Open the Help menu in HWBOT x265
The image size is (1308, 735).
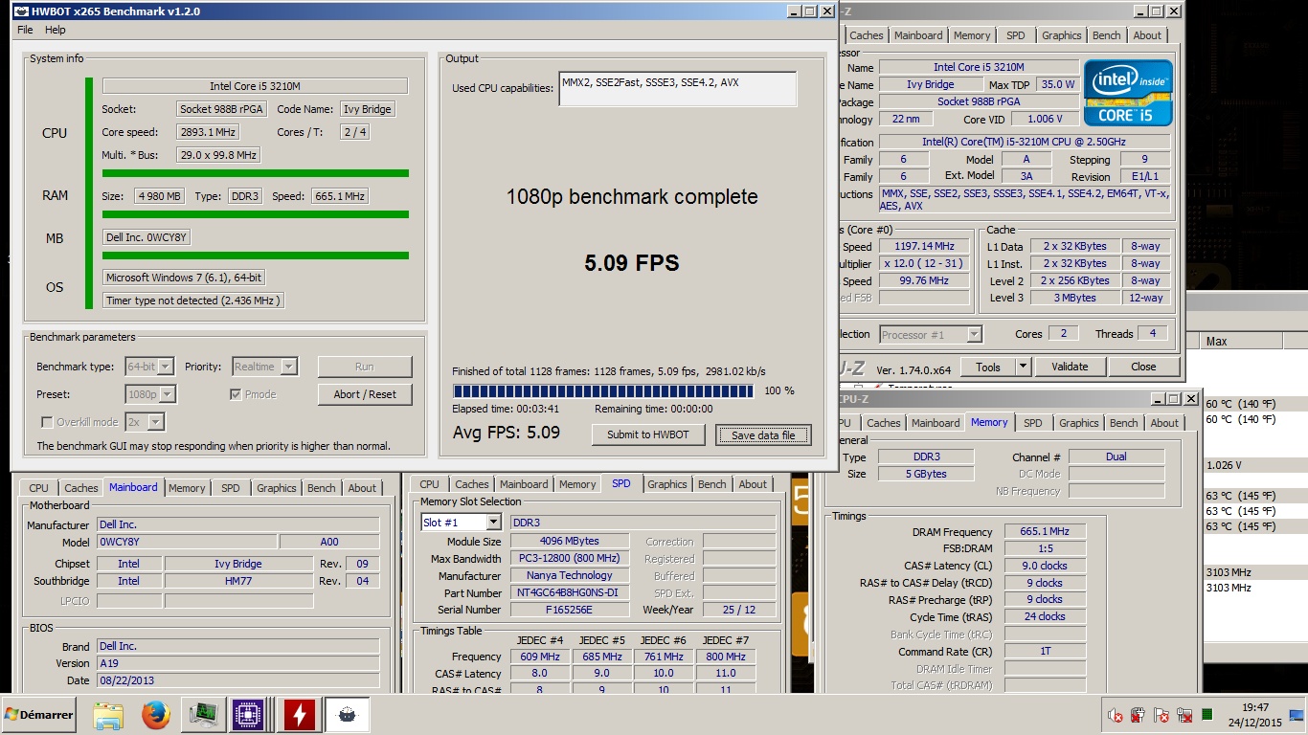coord(56,30)
